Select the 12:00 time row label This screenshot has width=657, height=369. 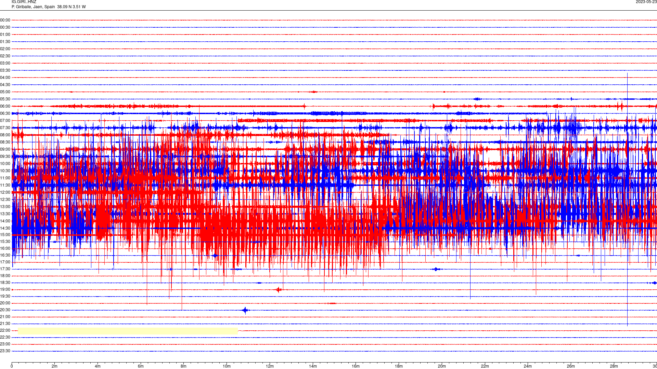5,192
